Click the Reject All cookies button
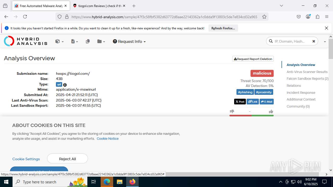Image resolution: width=333 pixels, height=187 pixels. (67, 159)
